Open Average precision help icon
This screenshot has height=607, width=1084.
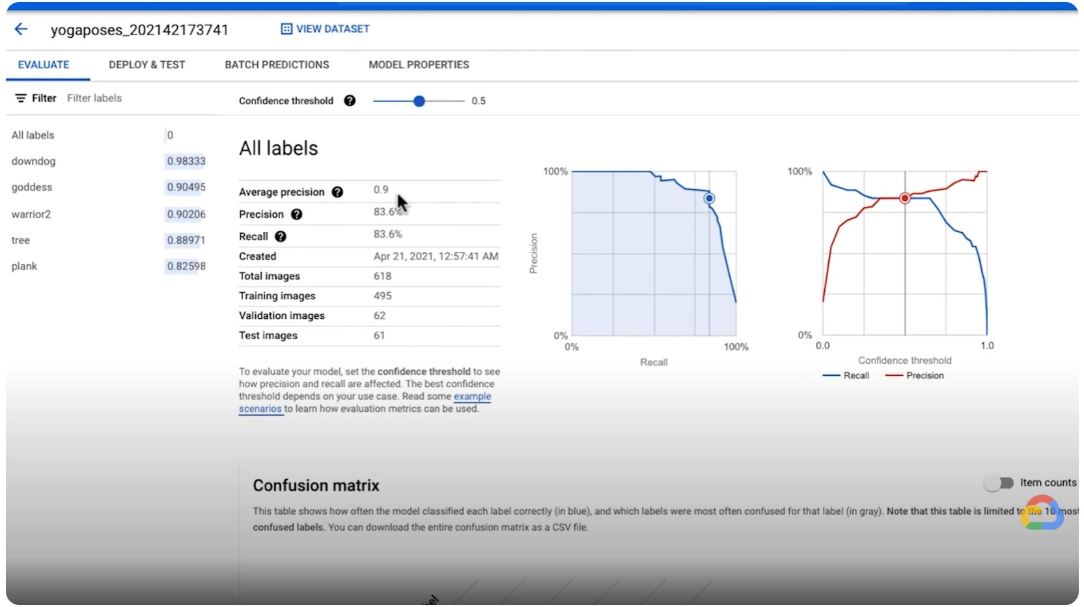[337, 192]
